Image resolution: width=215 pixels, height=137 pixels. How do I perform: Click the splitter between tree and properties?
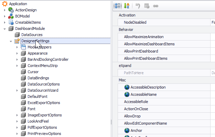(111, 122)
